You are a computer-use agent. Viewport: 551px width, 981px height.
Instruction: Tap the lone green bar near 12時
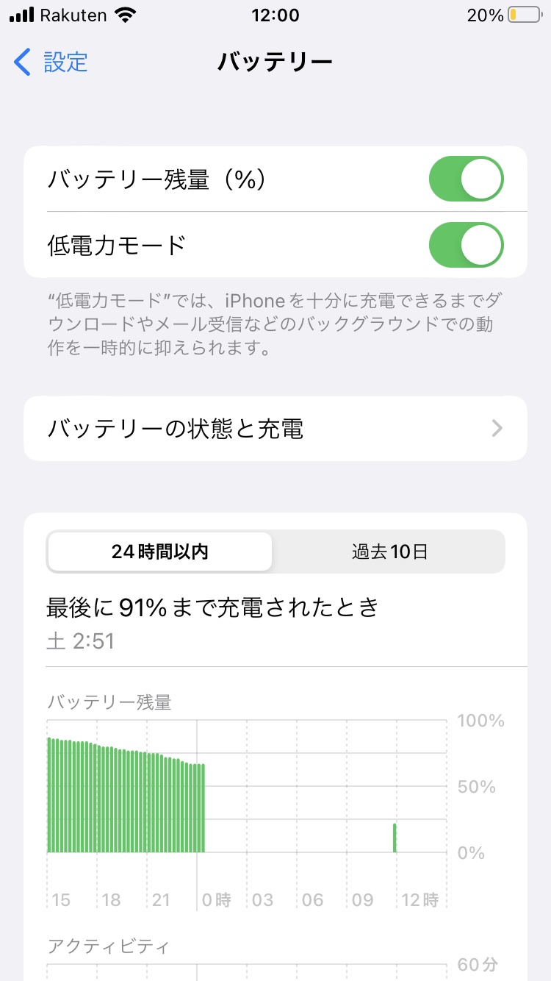pyautogui.click(x=395, y=838)
